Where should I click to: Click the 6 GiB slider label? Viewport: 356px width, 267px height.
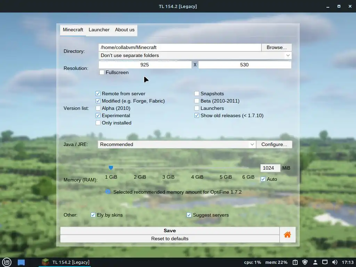pos(248,177)
